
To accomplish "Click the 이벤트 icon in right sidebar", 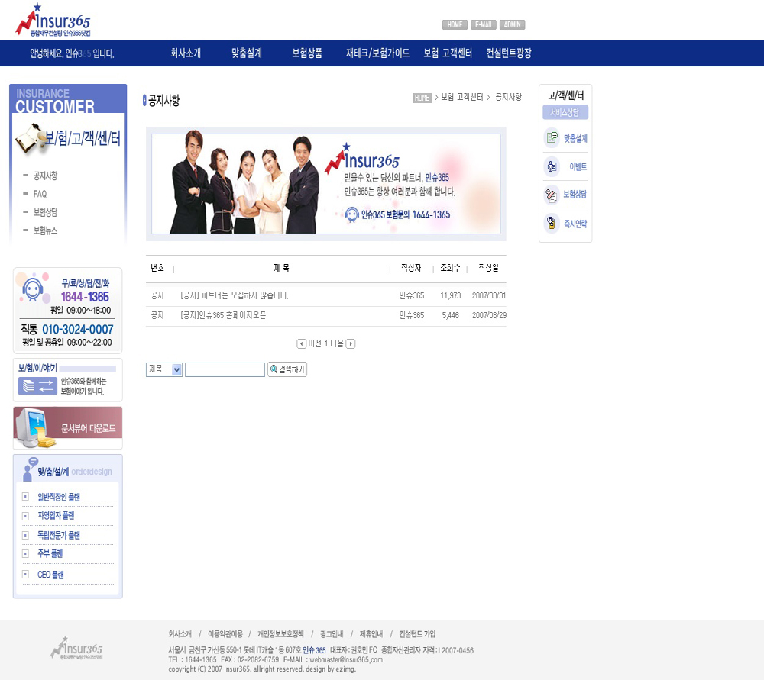I will coord(552,166).
